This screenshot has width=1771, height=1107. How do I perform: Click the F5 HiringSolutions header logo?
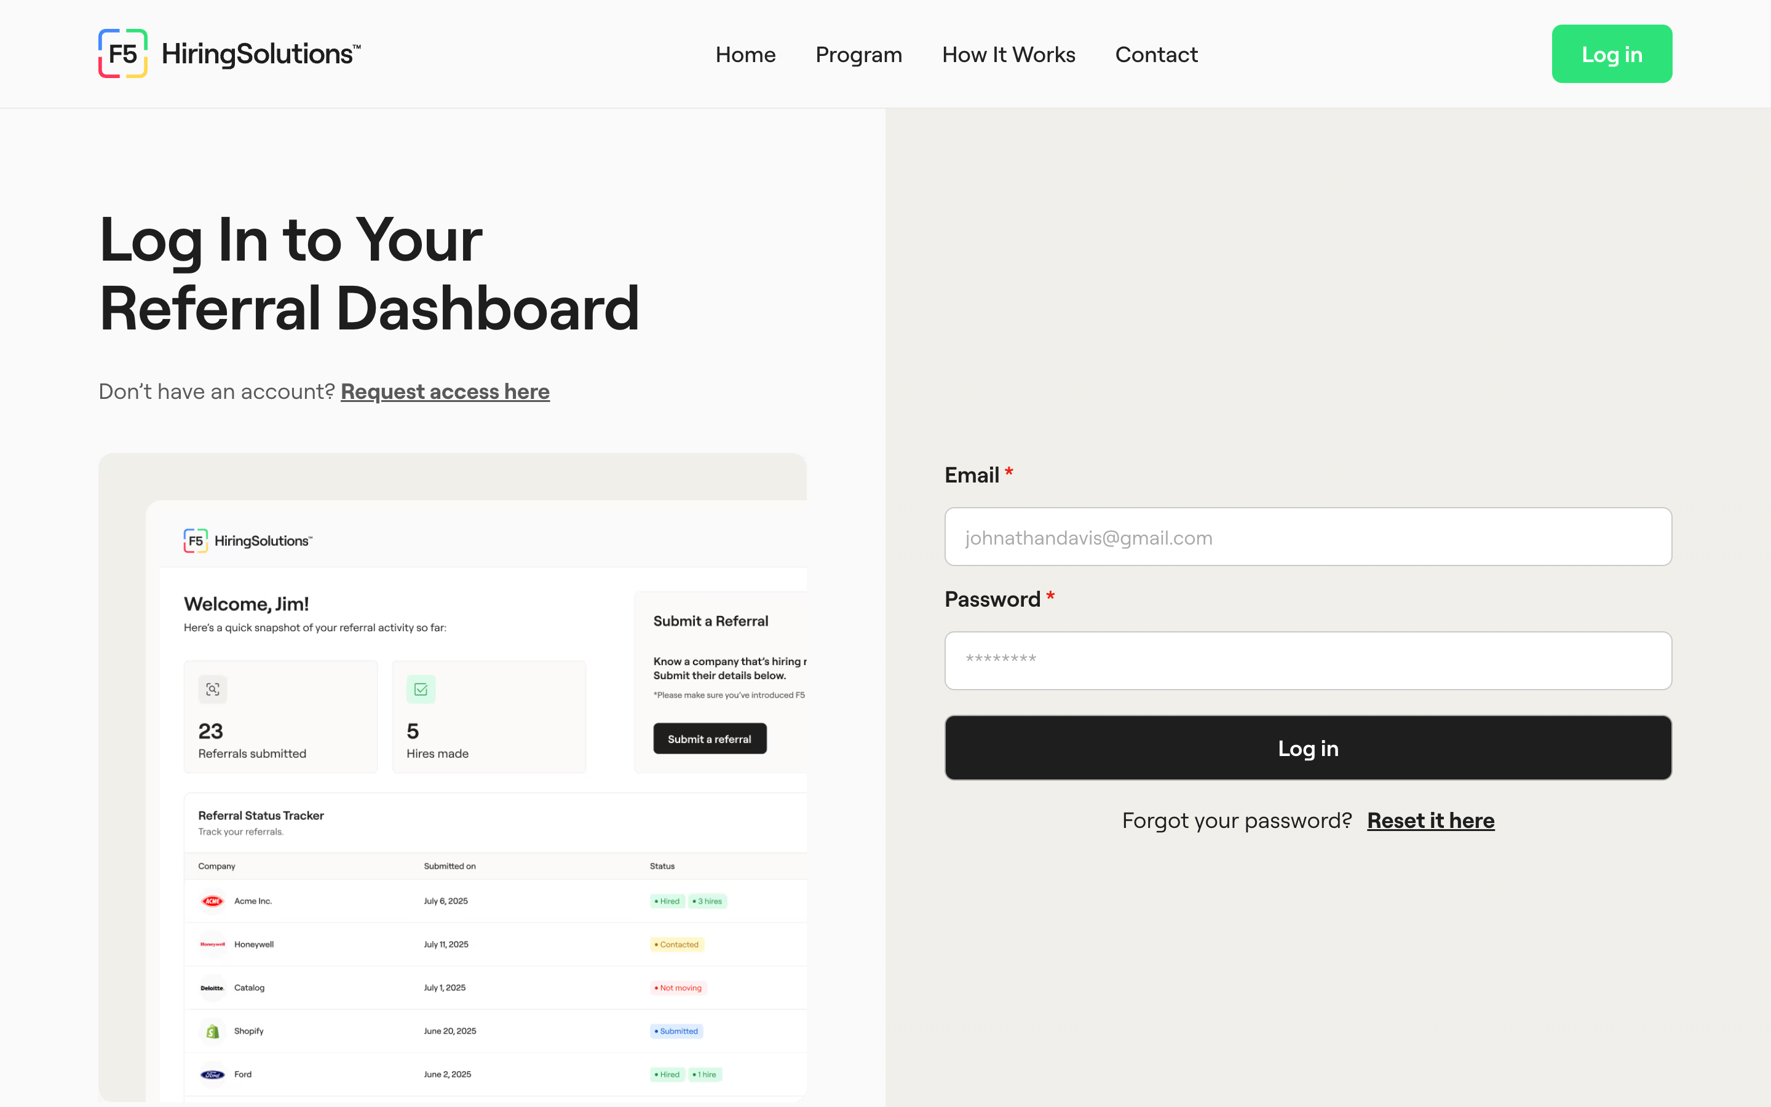[x=229, y=53]
